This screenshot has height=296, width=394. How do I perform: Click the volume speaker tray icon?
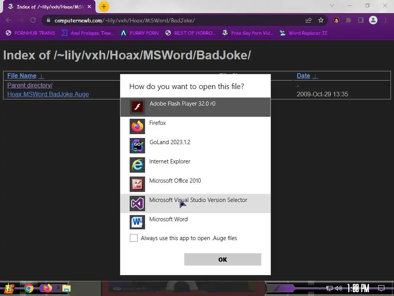339,288
